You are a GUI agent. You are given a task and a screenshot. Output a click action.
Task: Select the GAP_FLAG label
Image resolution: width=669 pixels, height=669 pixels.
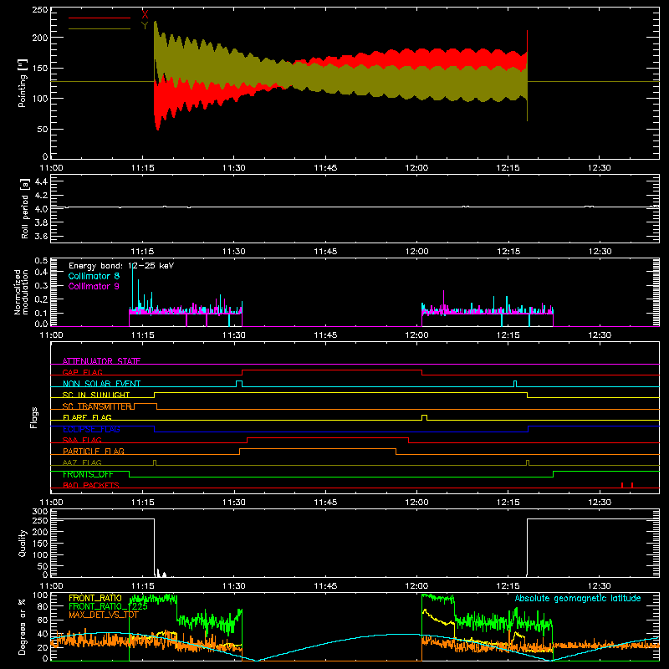click(82, 372)
